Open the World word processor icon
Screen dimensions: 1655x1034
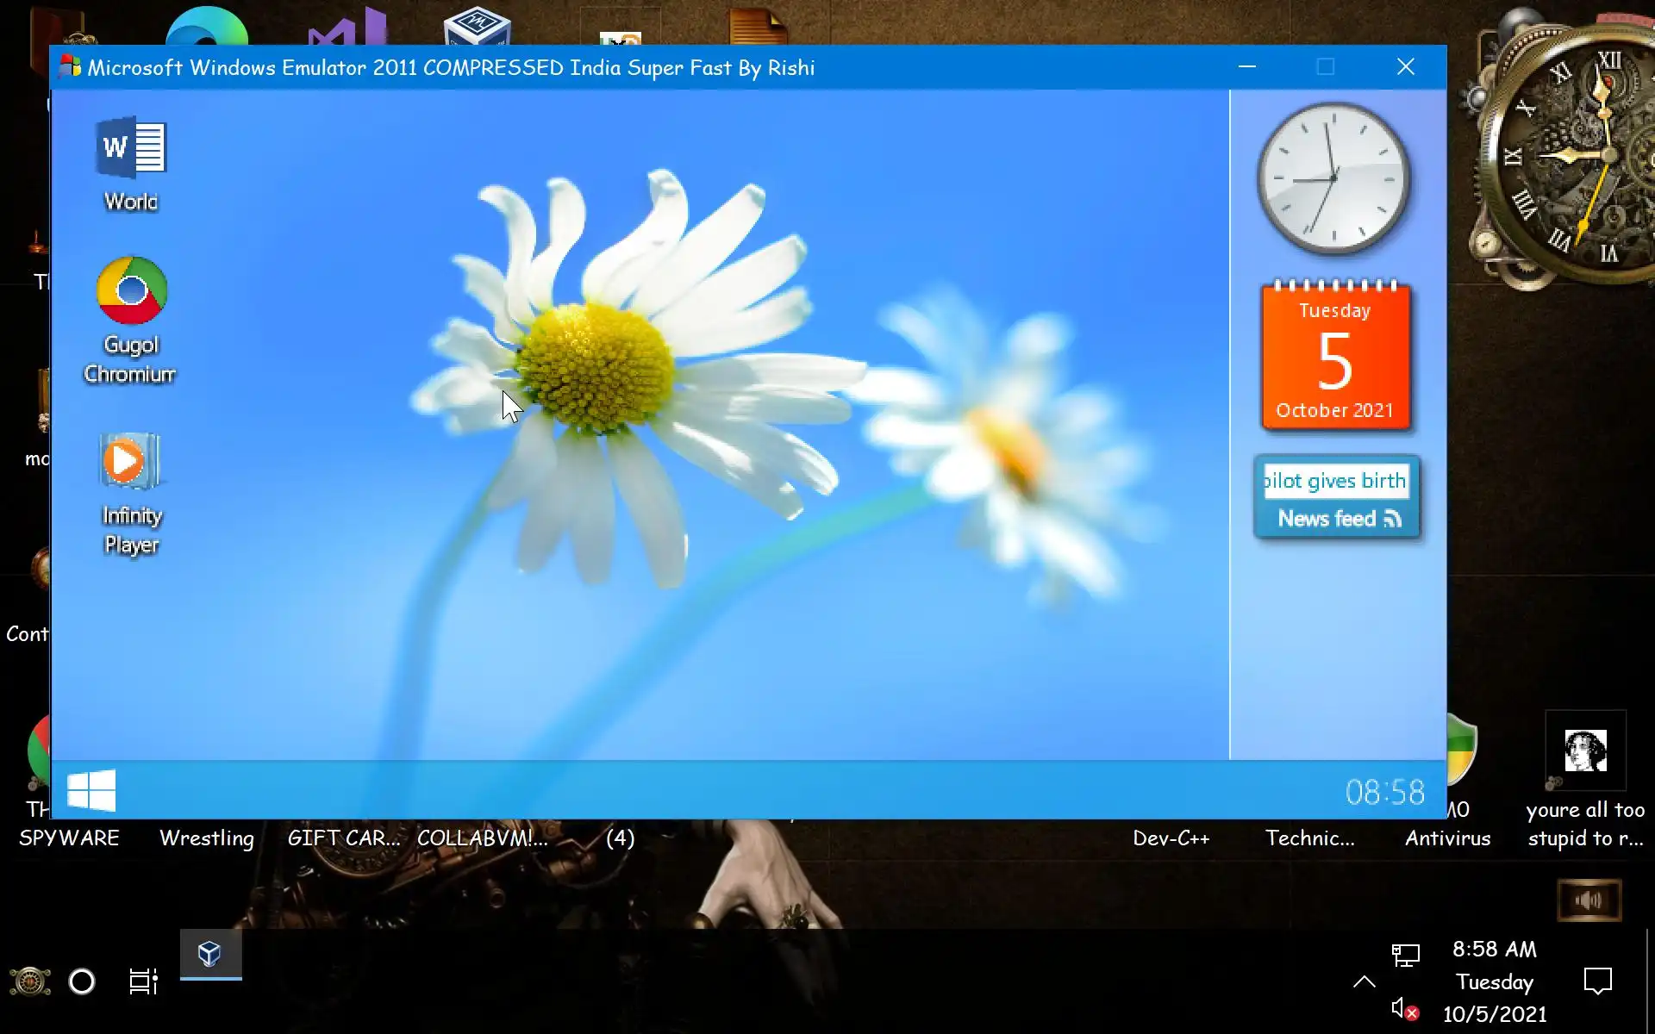131,148
